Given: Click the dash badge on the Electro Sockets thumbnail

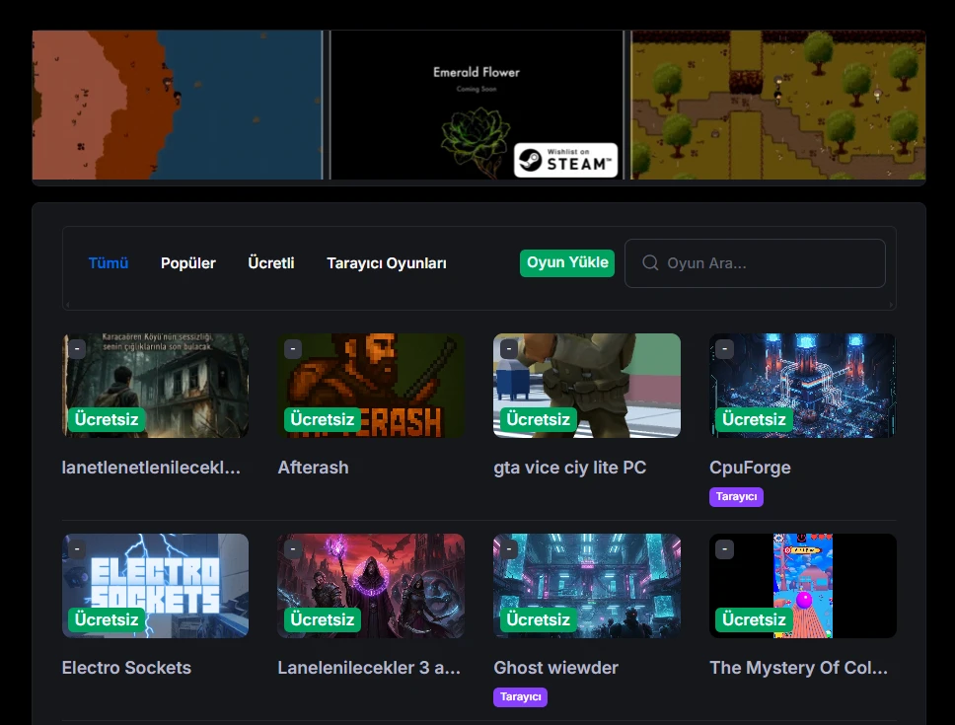Looking at the screenshot, I should (x=77, y=549).
